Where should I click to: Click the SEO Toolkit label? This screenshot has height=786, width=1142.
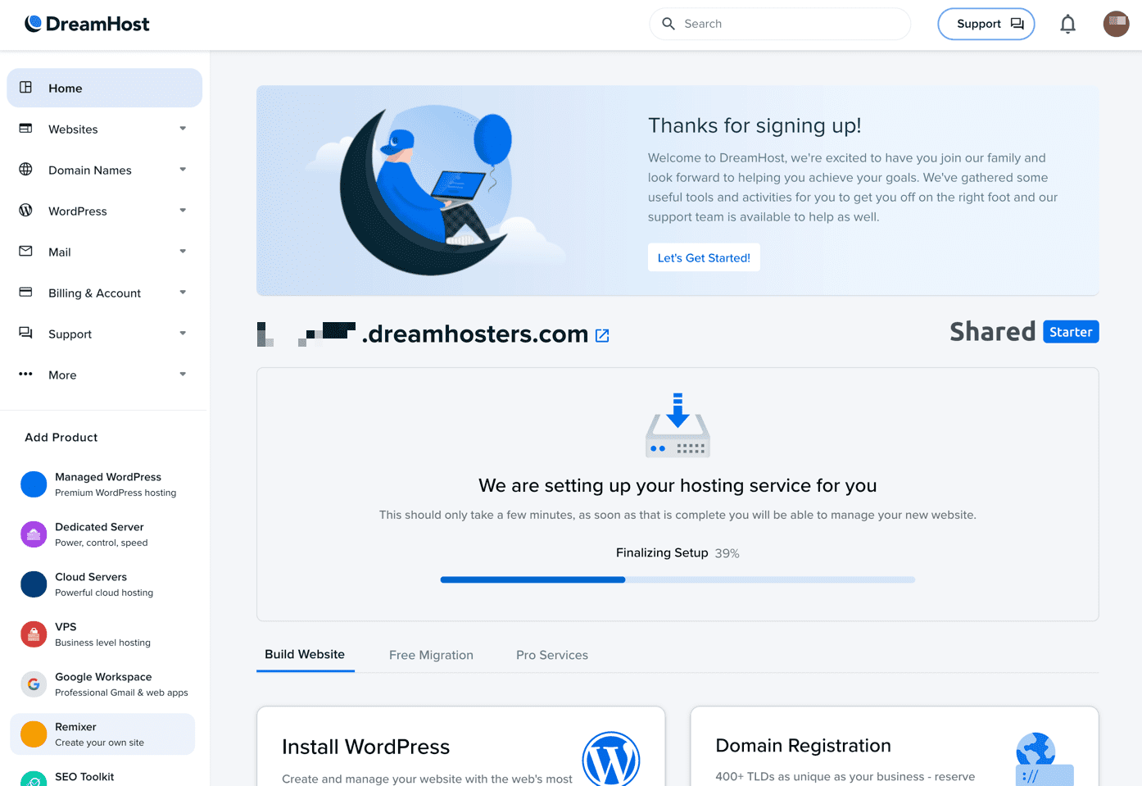pyautogui.click(x=84, y=777)
